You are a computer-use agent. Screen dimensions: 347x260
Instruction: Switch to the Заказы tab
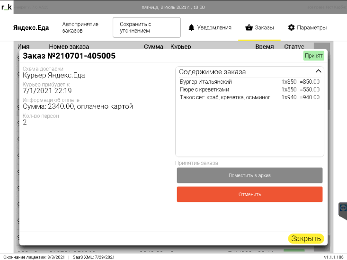[x=259, y=27]
